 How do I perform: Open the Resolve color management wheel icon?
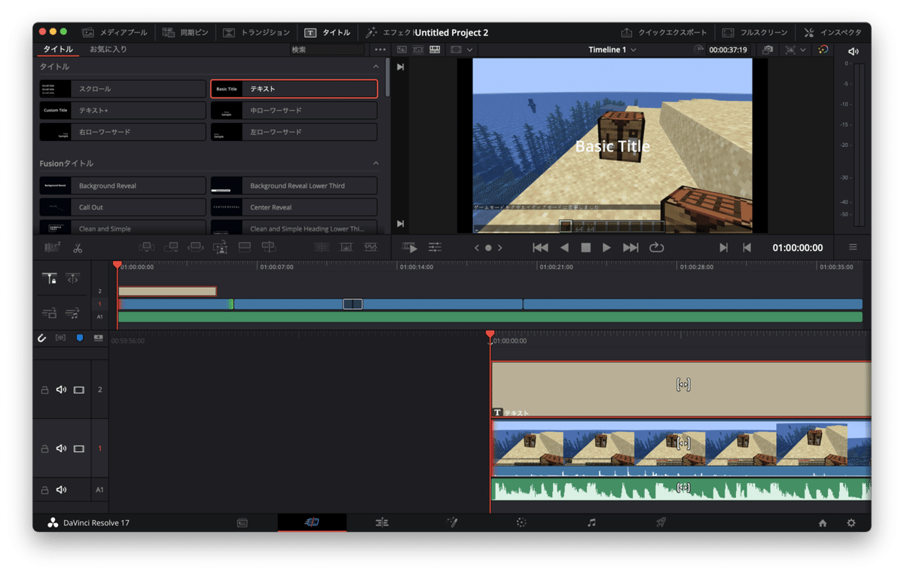point(823,50)
